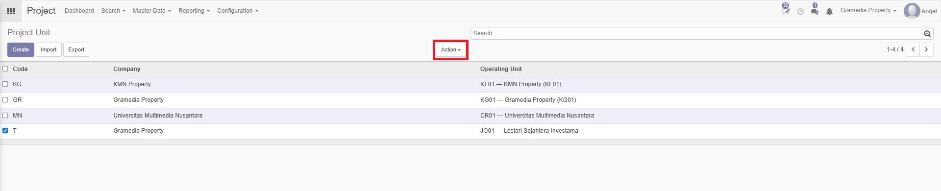Expand the Action dropdown
The image size is (941, 191).
450,50
